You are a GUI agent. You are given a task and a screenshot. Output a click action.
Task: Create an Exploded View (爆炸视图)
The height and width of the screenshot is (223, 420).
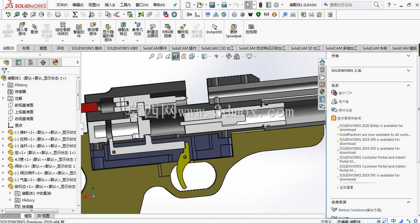pos(183,31)
